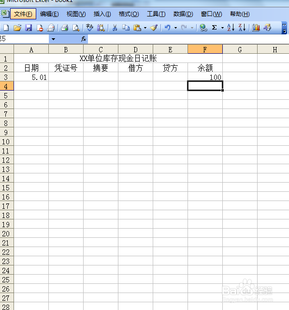Save the workbook with floppy icon
Viewport: 289px width, 310px height.
29,28
